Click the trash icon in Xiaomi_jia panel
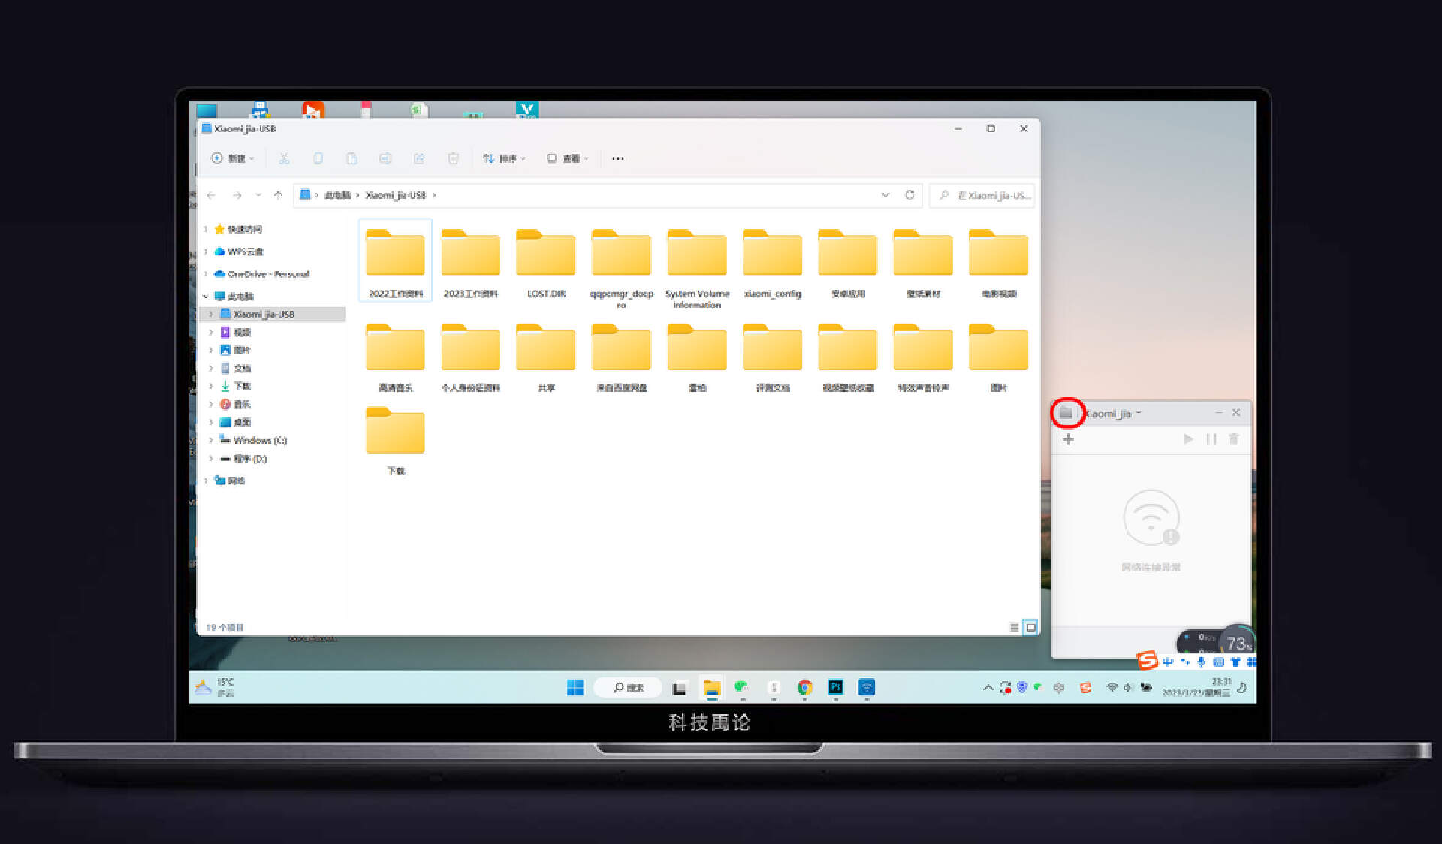Viewport: 1442px width, 844px height. pos(1233,439)
